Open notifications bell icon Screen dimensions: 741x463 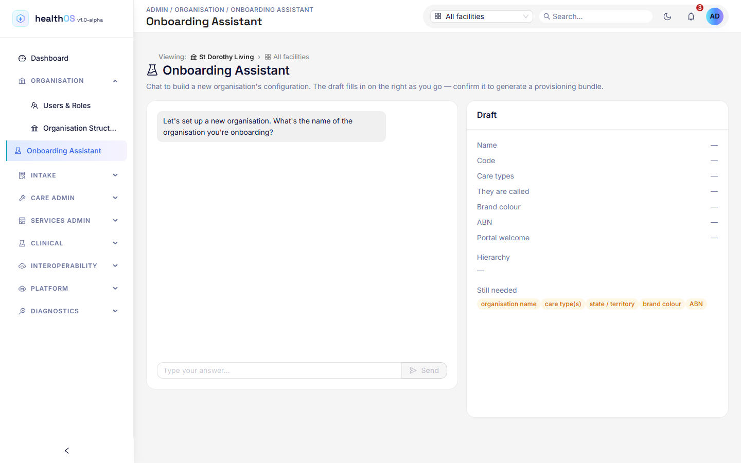click(x=691, y=16)
